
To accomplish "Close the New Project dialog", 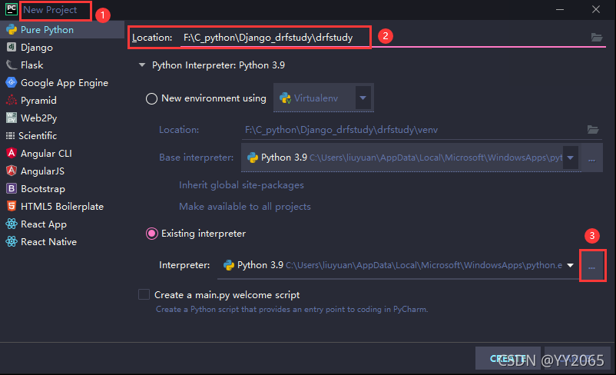I will [596, 9].
